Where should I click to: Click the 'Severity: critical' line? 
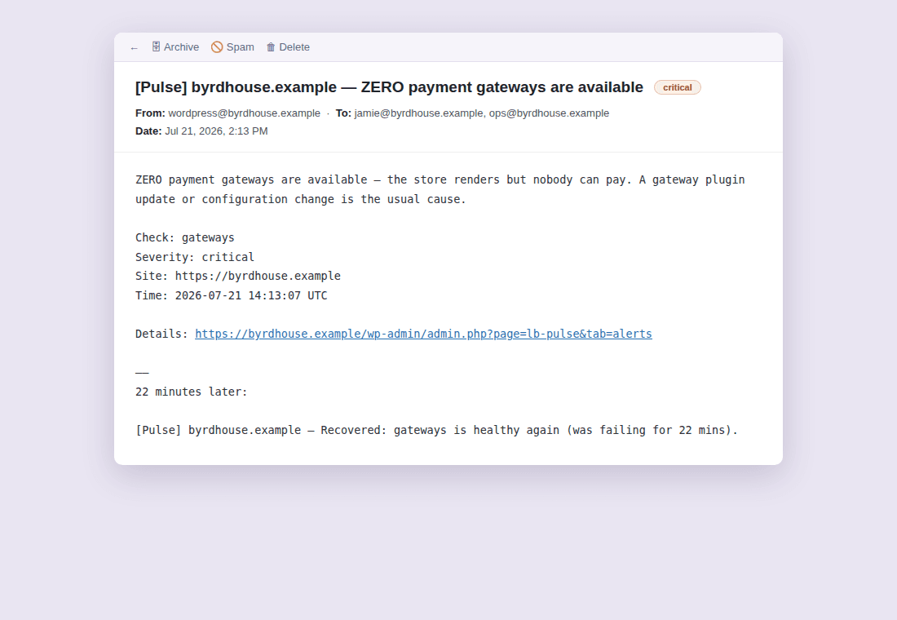(x=195, y=257)
